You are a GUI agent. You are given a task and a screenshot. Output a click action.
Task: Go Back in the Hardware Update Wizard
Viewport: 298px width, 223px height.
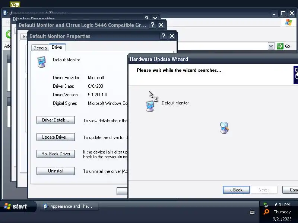tap(236, 190)
